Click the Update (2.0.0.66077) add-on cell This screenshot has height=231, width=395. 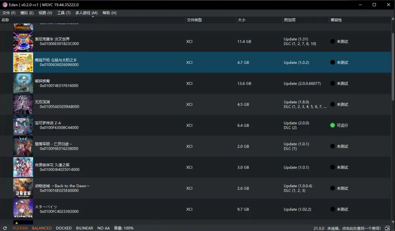tap(302, 84)
